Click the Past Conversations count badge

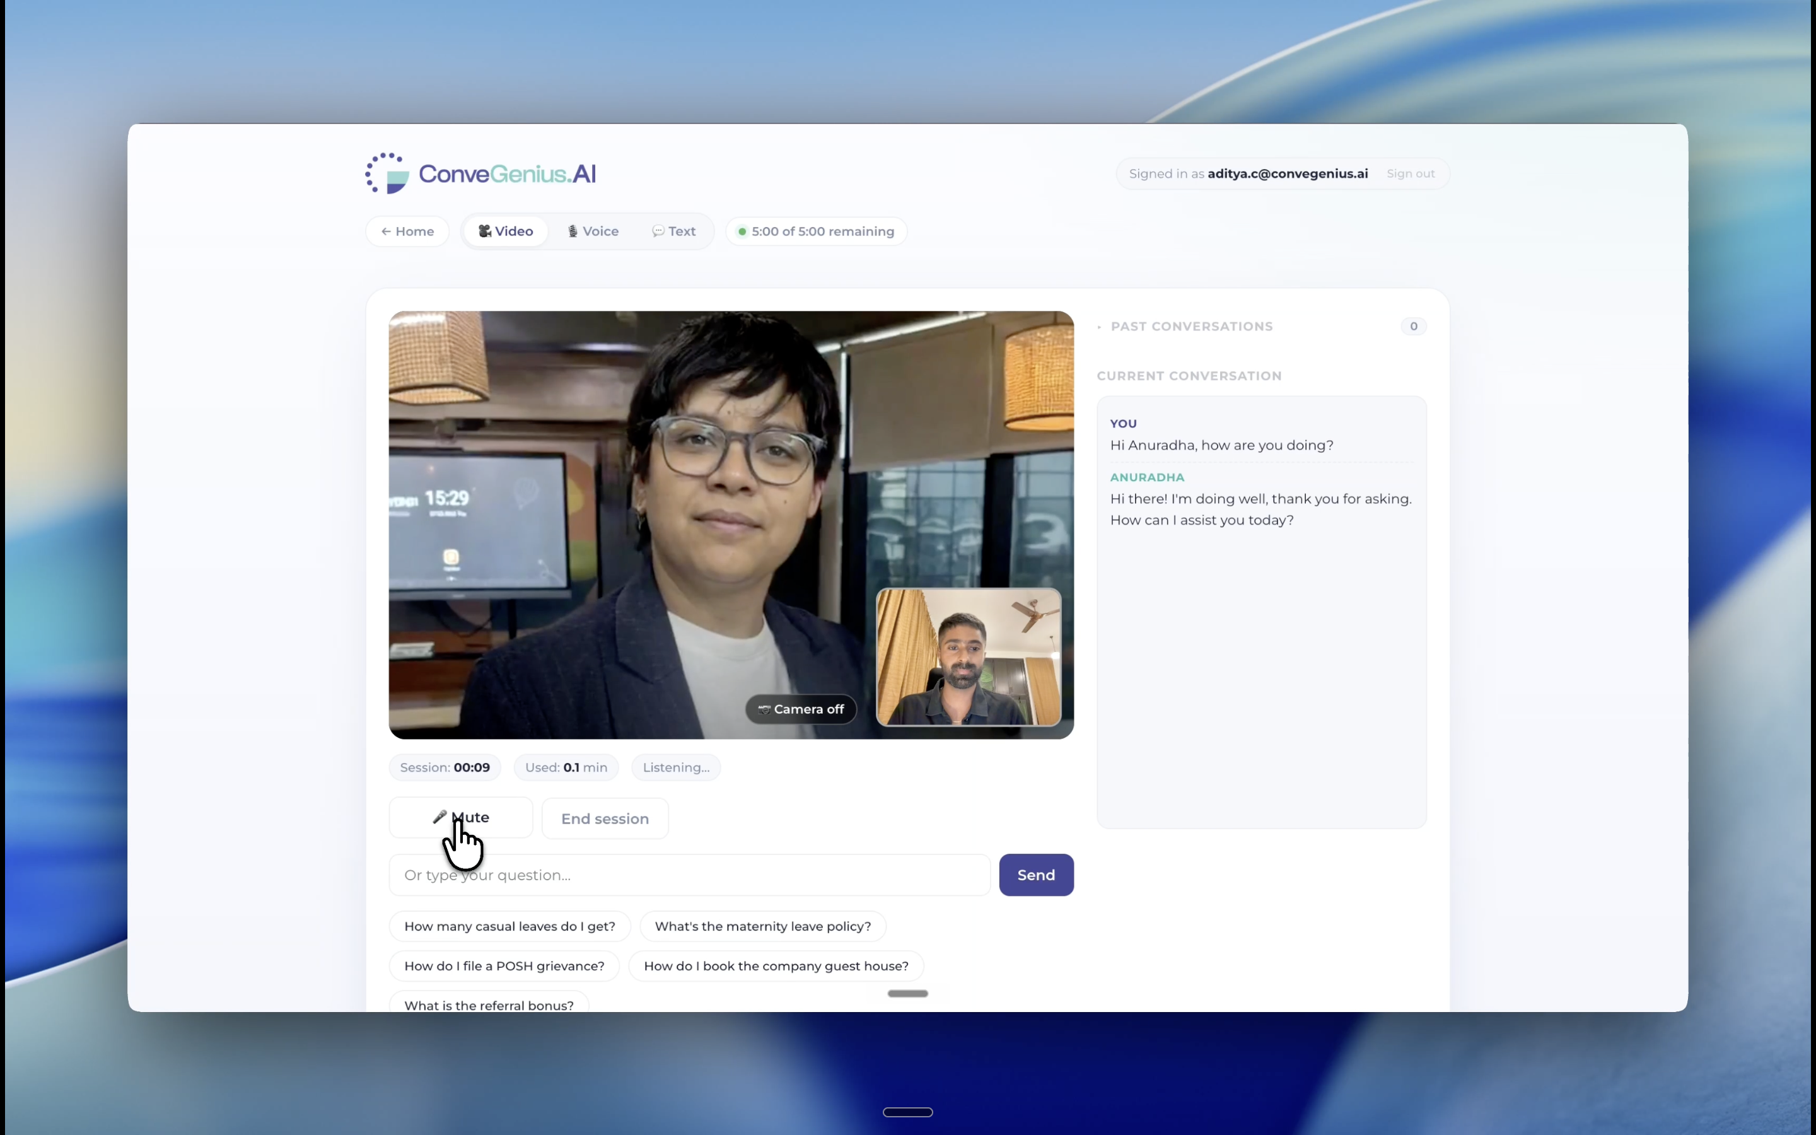tap(1413, 327)
